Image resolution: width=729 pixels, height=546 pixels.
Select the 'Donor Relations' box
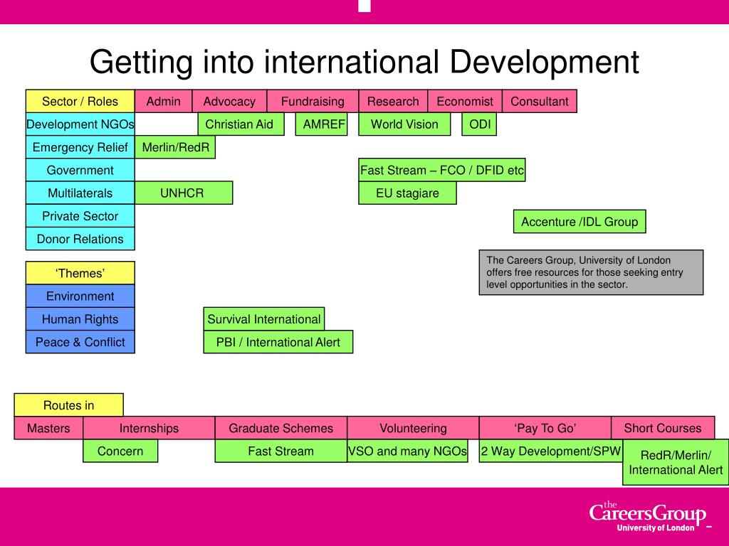point(80,239)
